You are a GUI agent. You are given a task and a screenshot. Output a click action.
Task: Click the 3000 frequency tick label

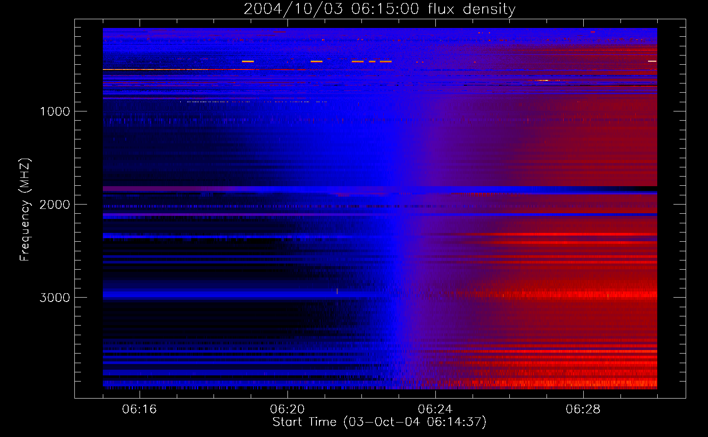55,298
